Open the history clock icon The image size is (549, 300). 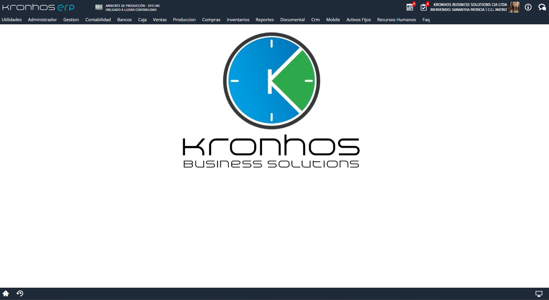[20, 293]
